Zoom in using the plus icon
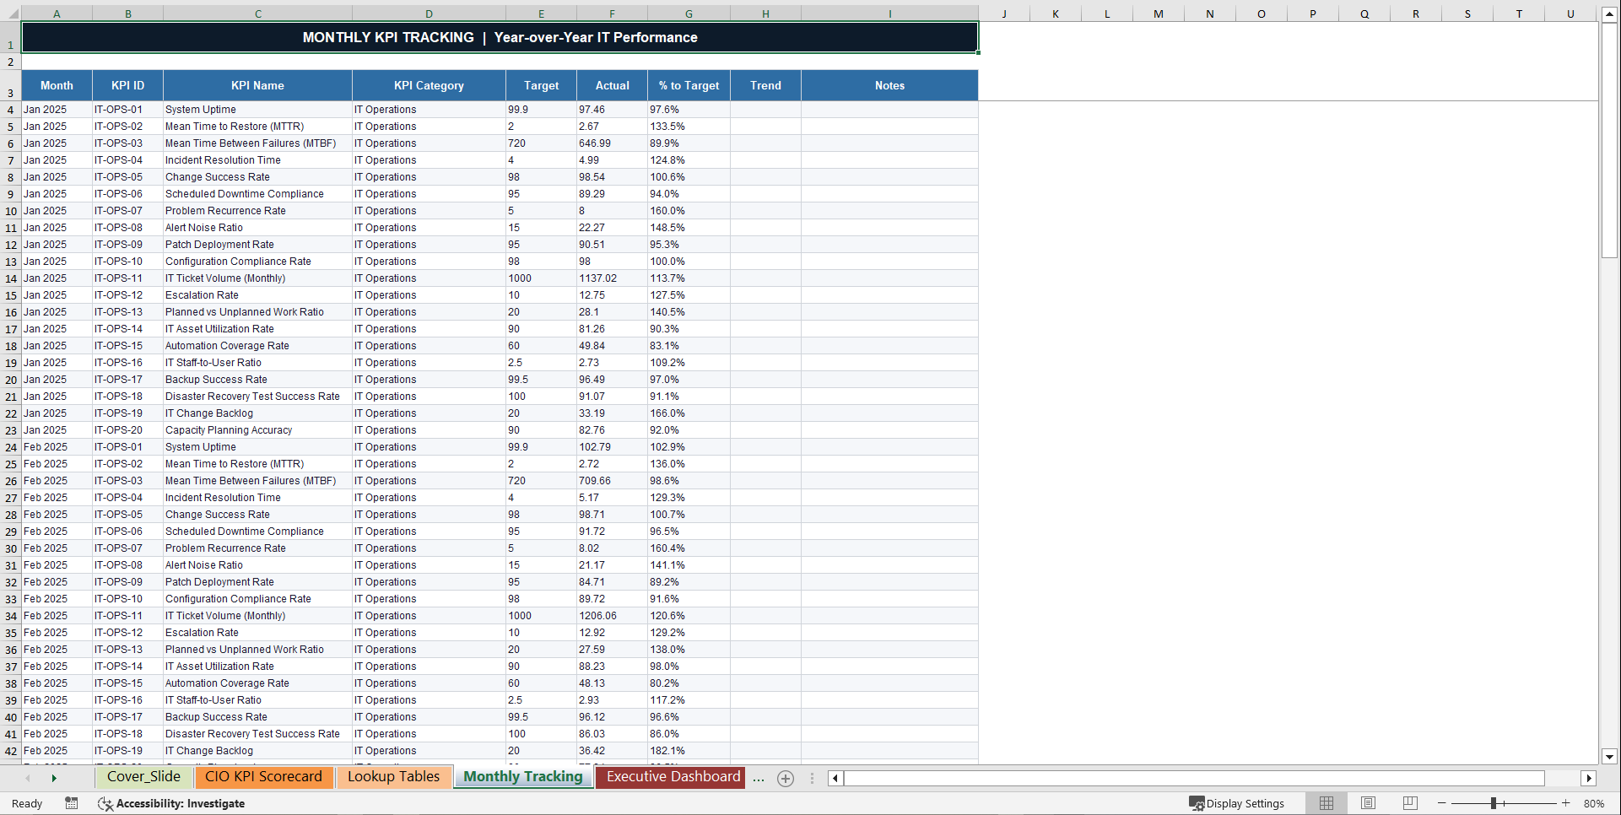1621x815 pixels. tap(1566, 803)
